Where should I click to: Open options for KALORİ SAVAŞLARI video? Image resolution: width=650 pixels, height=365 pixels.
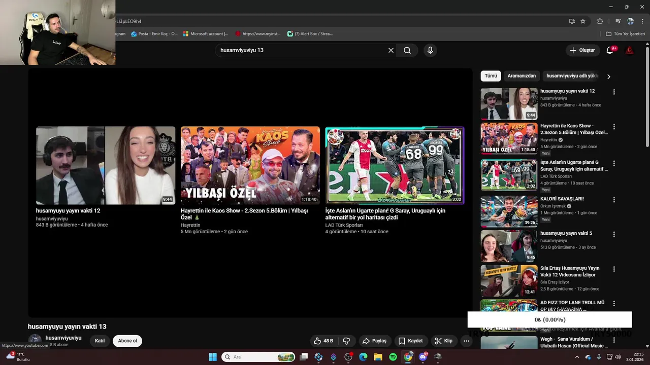(614, 200)
